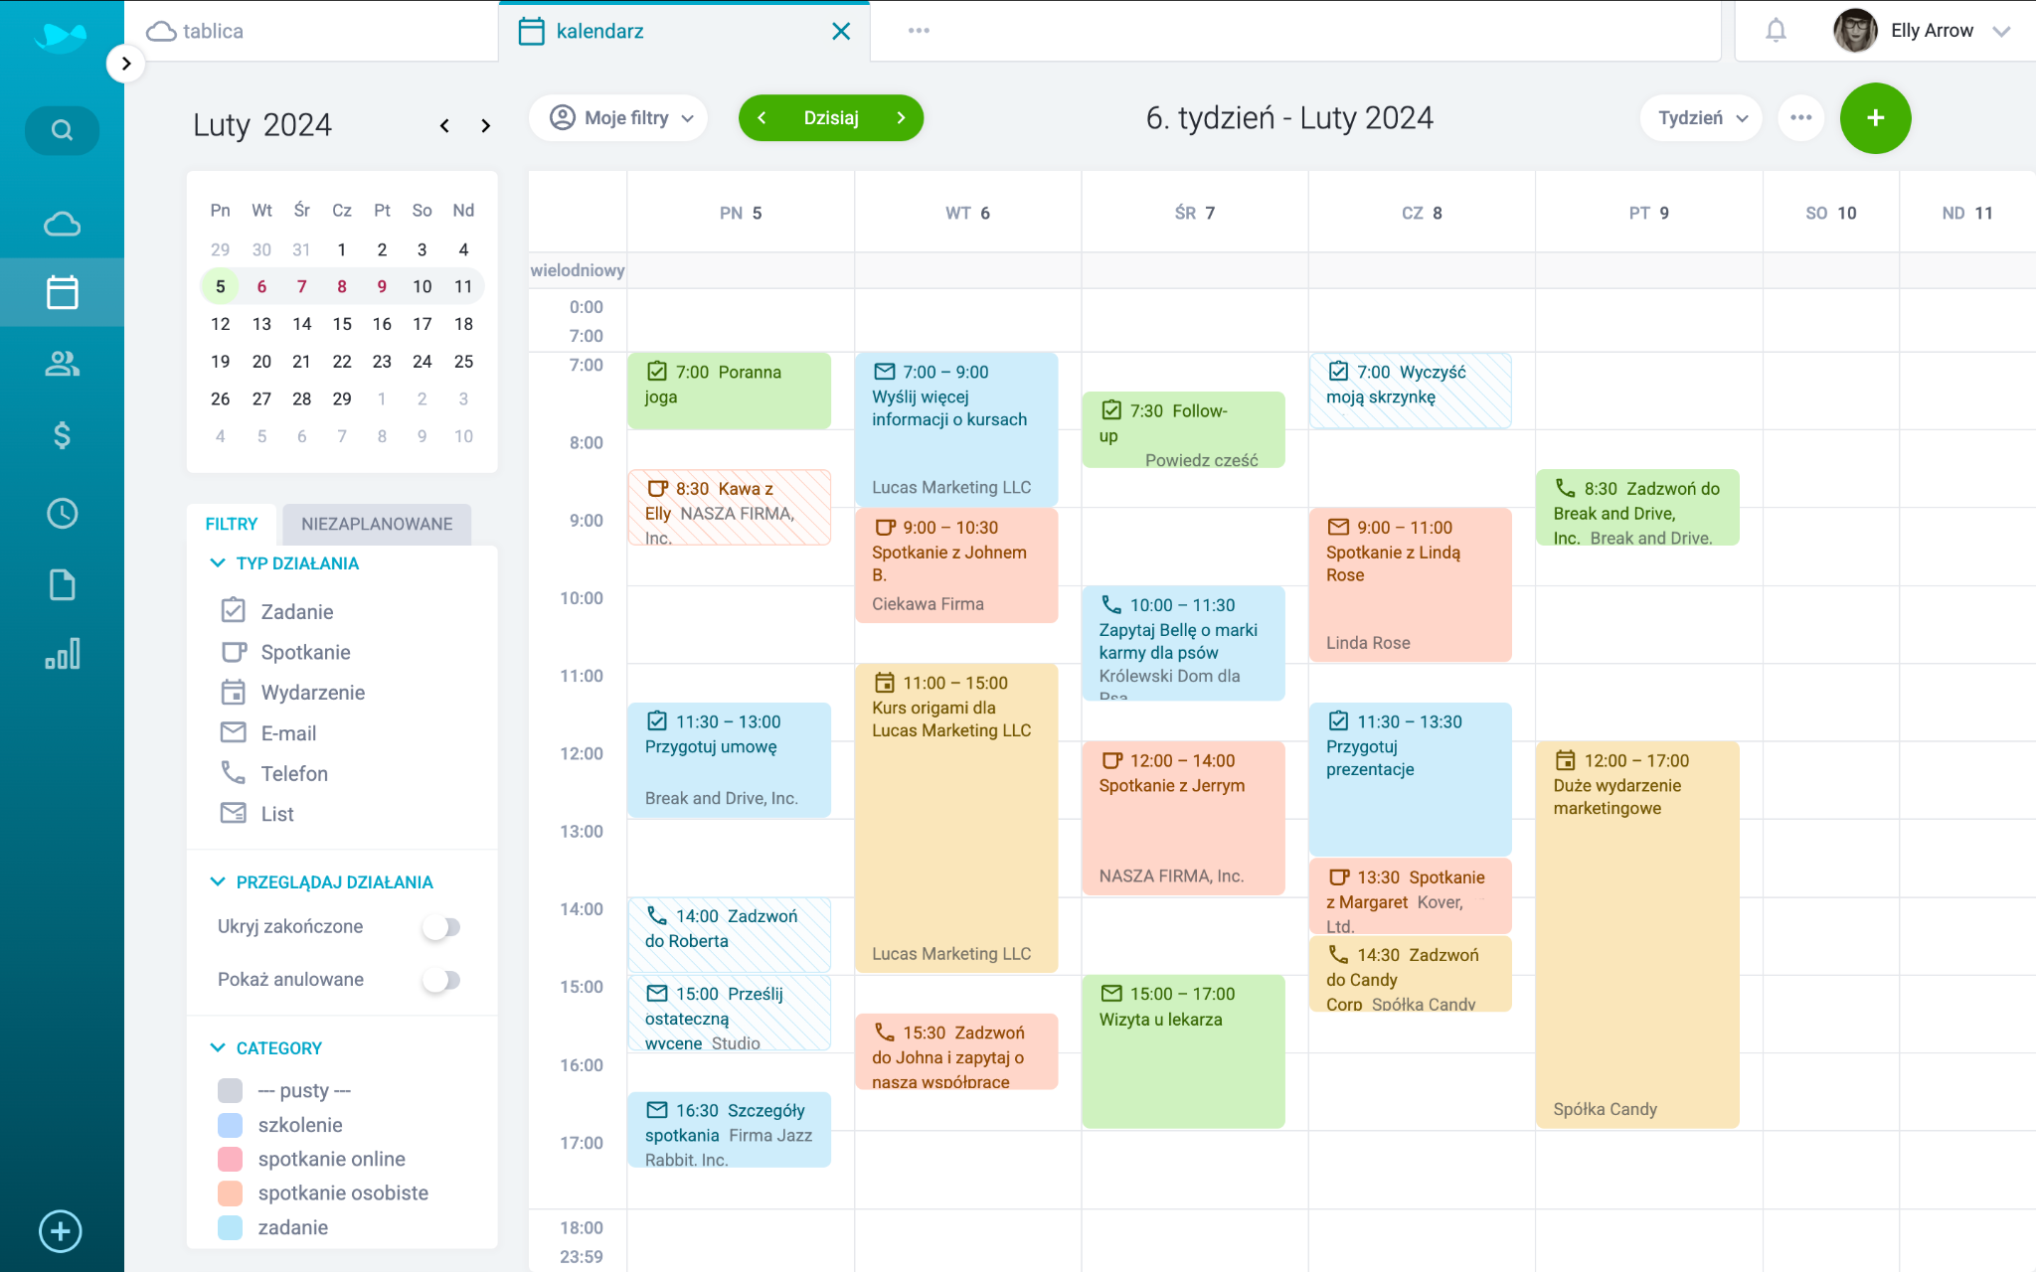Click the notifications bell icon
2036x1272 pixels.
point(1776,31)
